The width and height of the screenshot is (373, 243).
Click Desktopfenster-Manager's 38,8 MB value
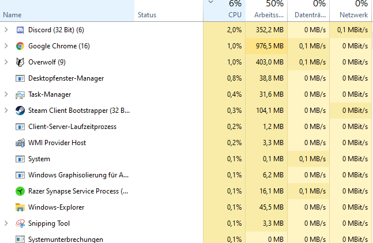click(272, 78)
